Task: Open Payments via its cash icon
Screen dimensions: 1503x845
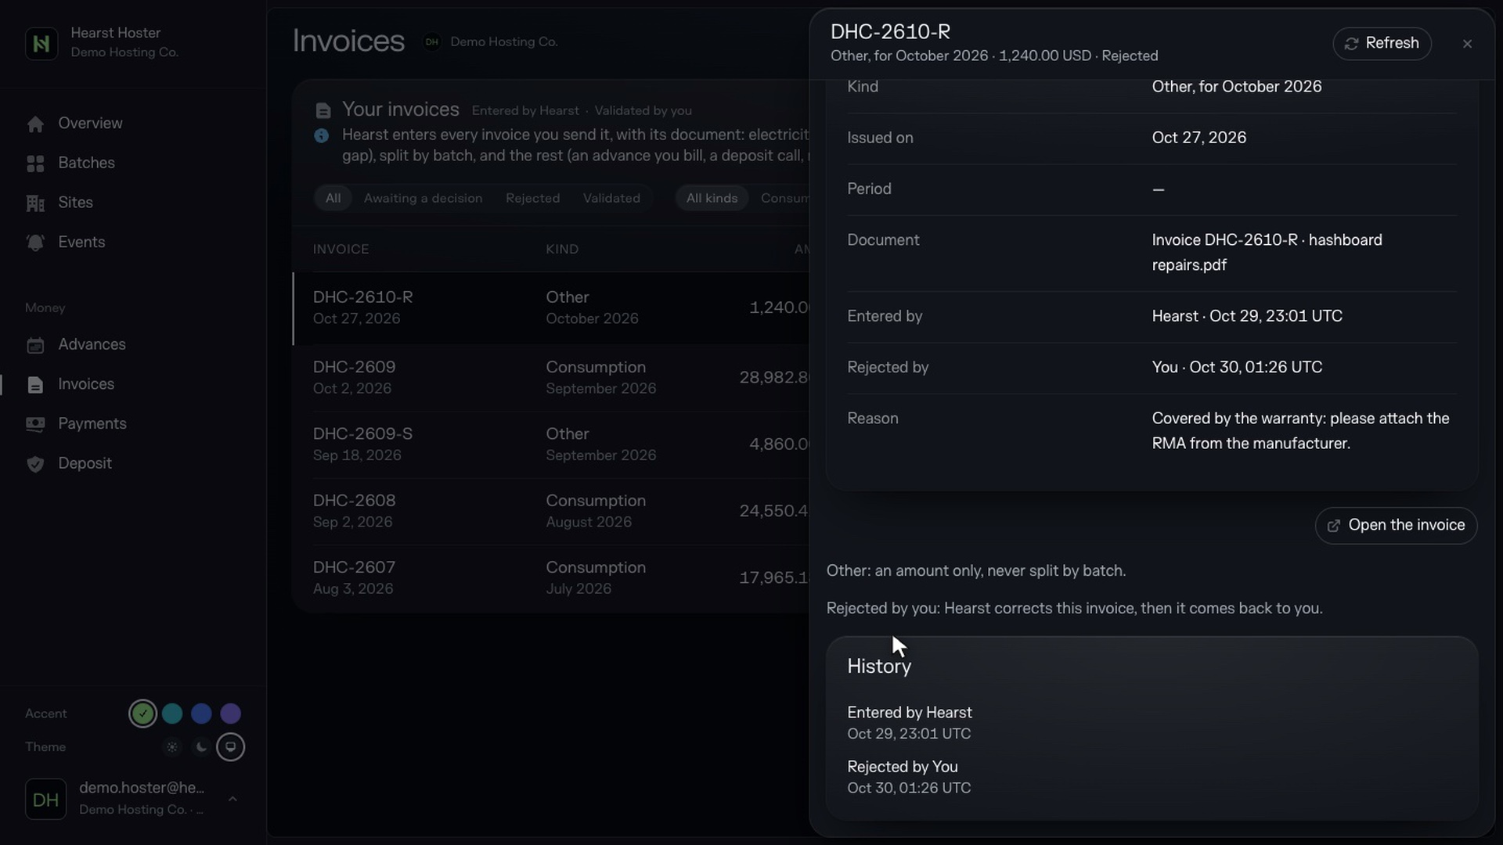Action: pos(35,424)
